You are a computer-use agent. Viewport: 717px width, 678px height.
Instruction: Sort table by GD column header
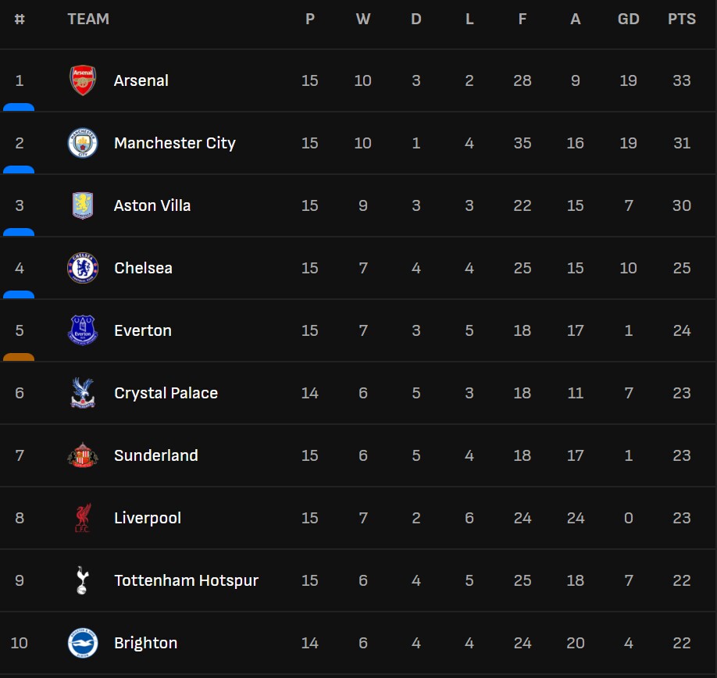(628, 19)
